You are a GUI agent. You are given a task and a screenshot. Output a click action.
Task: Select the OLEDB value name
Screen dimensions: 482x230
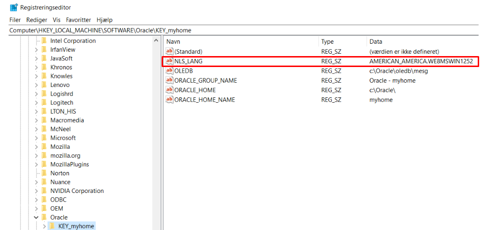point(183,71)
